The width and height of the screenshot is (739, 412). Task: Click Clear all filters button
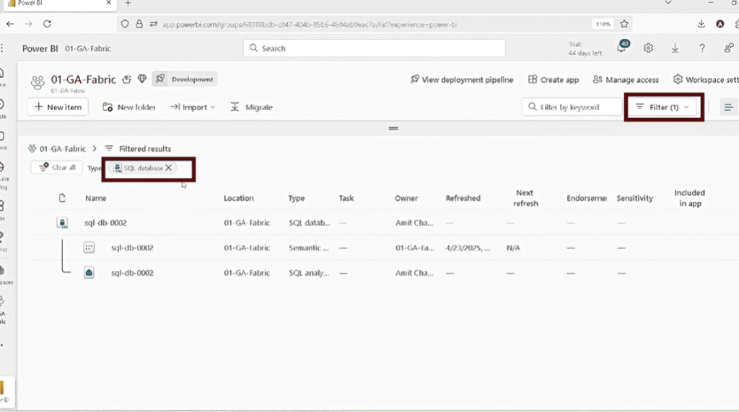[x=57, y=167]
